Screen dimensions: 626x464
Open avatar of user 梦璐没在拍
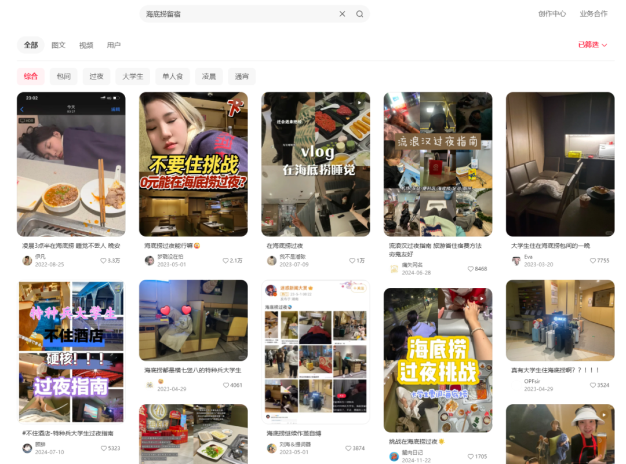coord(150,261)
